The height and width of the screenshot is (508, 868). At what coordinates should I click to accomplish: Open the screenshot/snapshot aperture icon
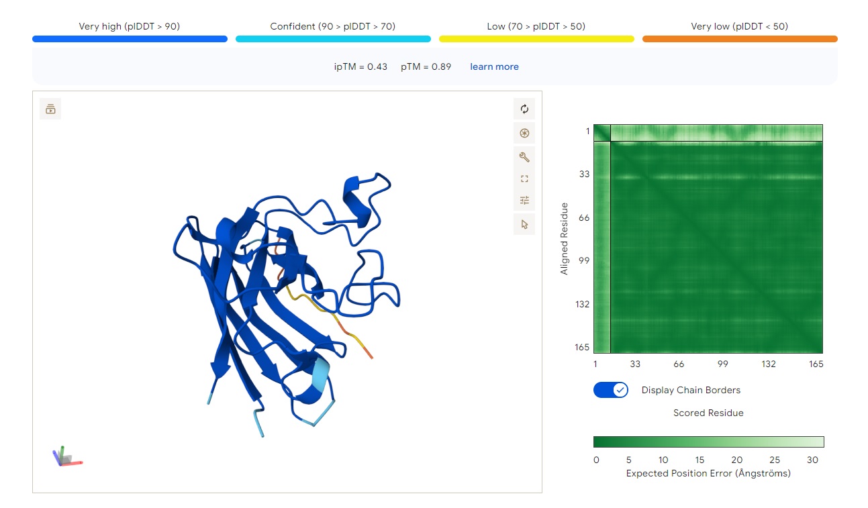click(x=524, y=133)
